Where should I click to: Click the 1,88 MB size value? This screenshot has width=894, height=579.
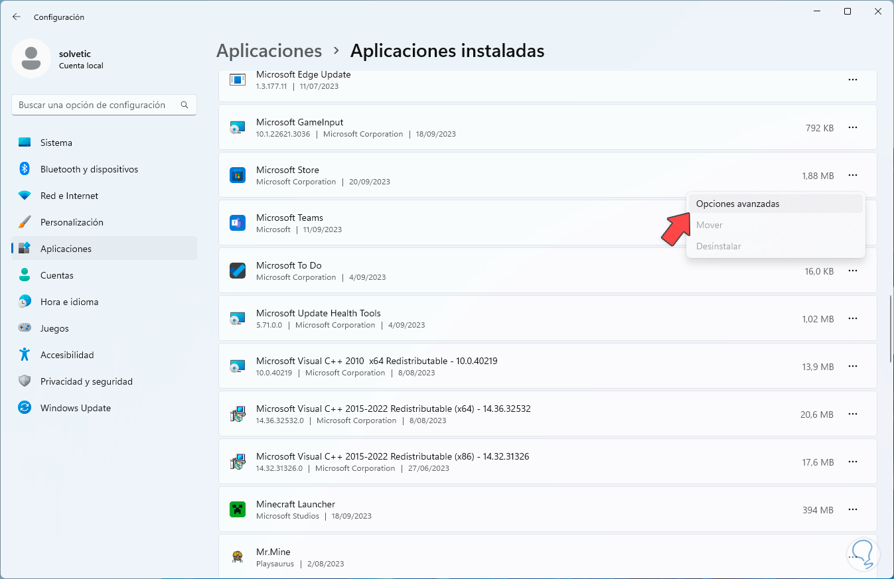[x=818, y=176]
